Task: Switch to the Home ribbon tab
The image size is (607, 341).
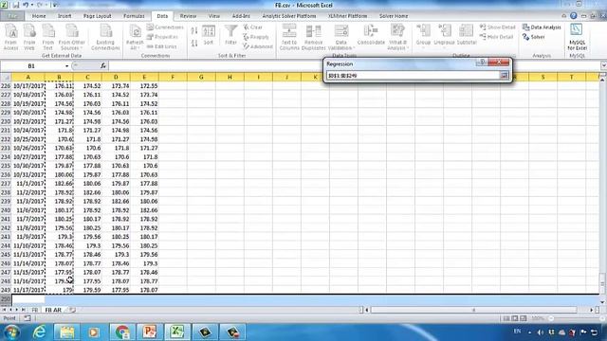Action: tap(39, 16)
